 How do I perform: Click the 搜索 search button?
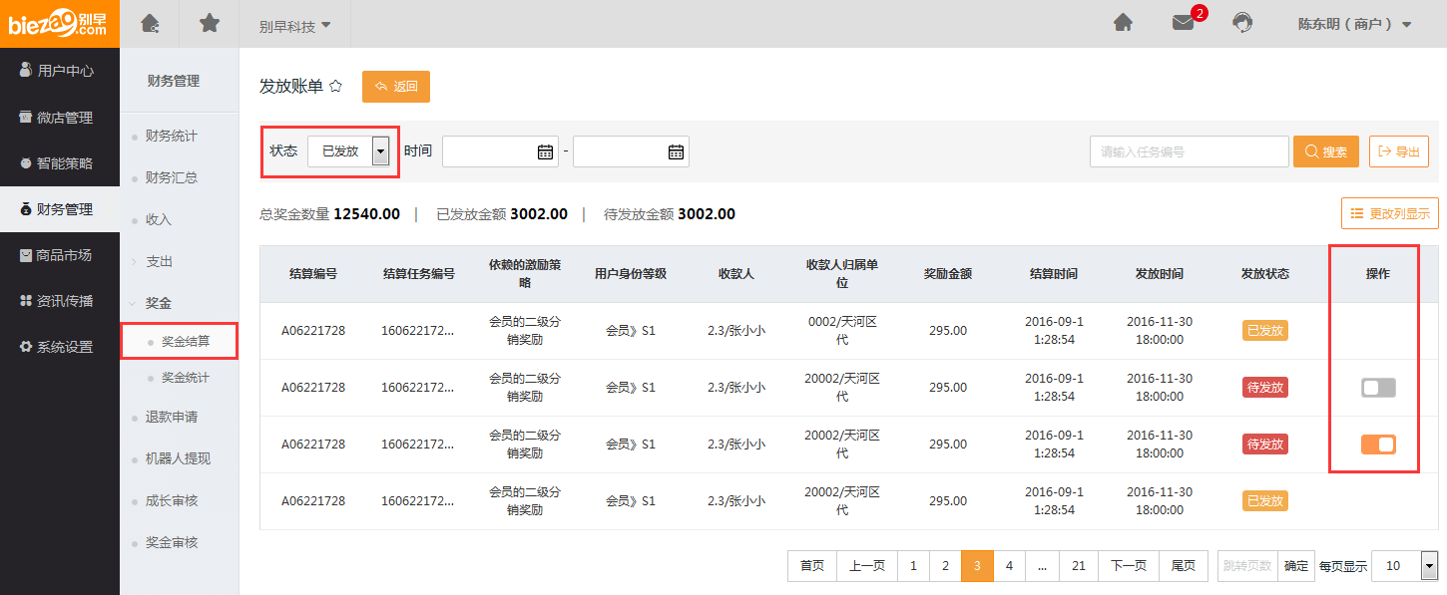(1326, 151)
